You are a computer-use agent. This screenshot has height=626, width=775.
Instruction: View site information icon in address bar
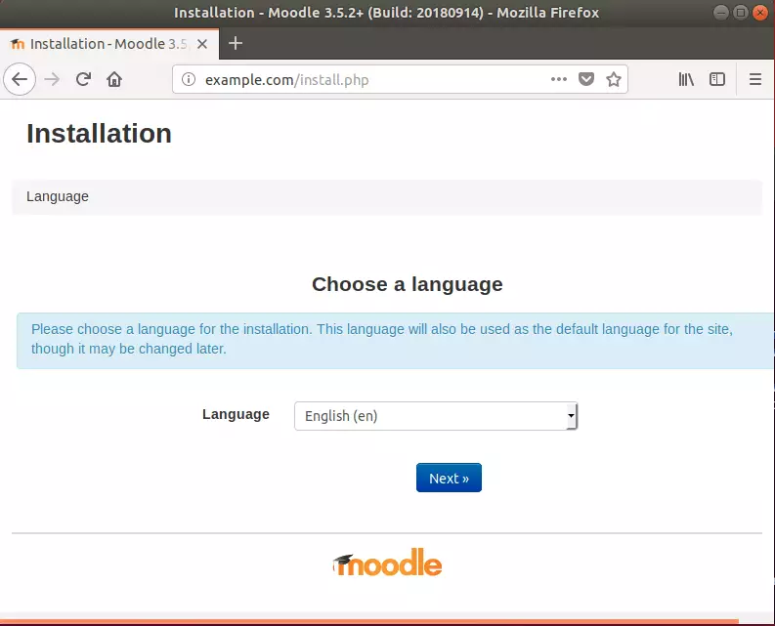point(189,79)
